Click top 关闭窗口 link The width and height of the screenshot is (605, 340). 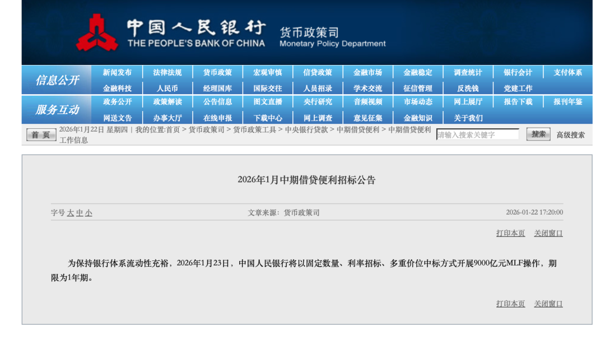tap(548, 233)
